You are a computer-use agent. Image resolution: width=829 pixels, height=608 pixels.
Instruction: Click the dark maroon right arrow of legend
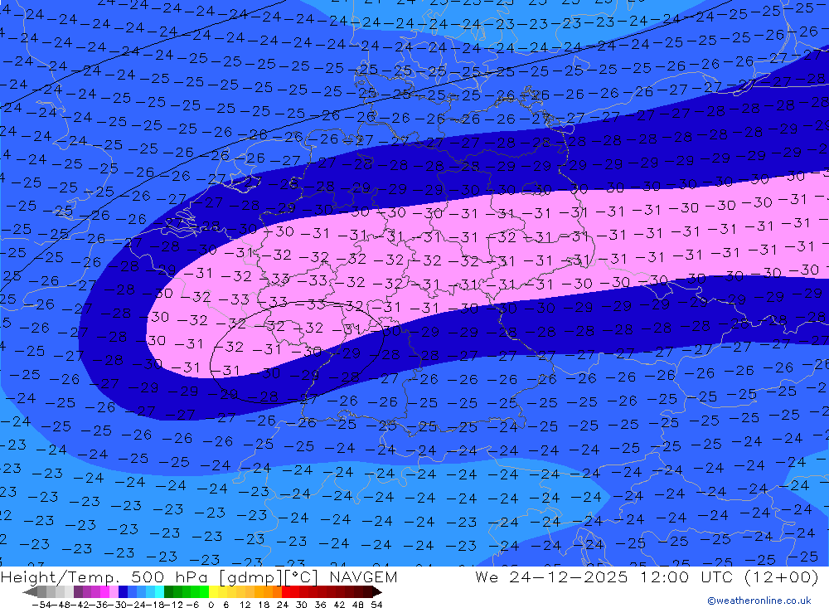pyautogui.click(x=376, y=591)
